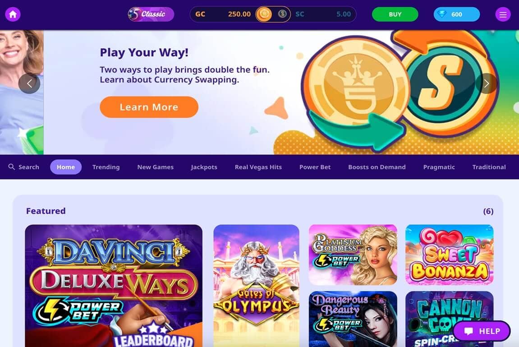Viewport: 519px width, 347px height.
Task: Advance to the next banner slide
Action: (x=486, y=83)
